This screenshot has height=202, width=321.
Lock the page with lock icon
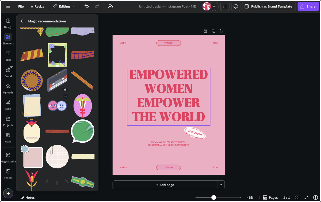click(205, 31)
